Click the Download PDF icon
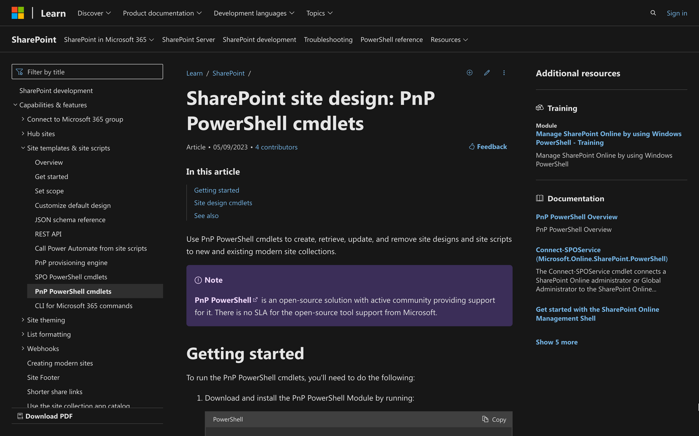The width and height of the screenshot is (699, 436). [x=20, y=416]
